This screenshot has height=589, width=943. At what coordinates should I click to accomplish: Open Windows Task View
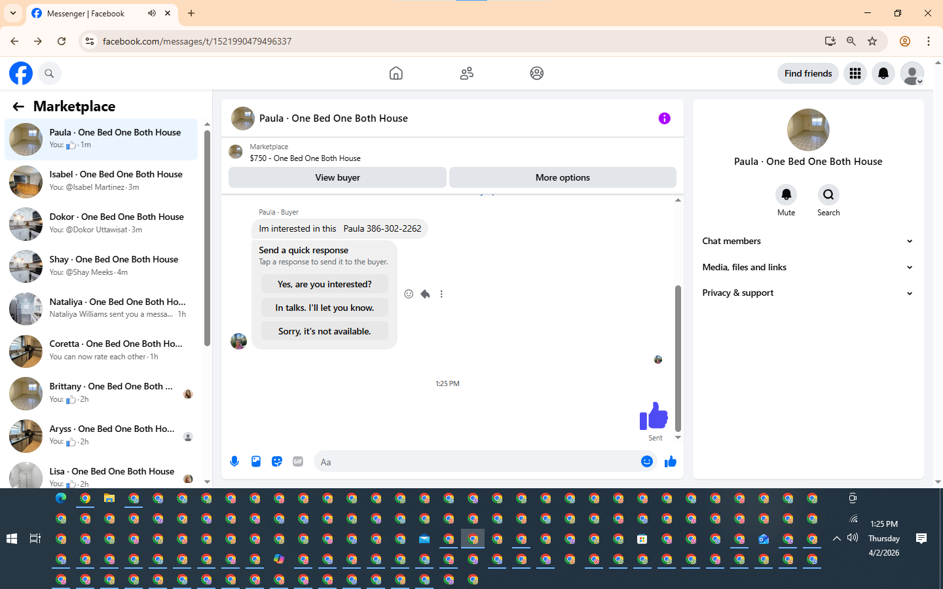(x=35, y=539)
